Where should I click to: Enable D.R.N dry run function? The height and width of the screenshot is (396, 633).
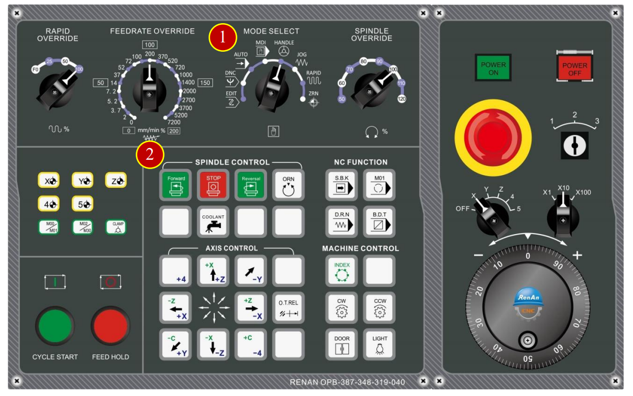coord(342,222)
